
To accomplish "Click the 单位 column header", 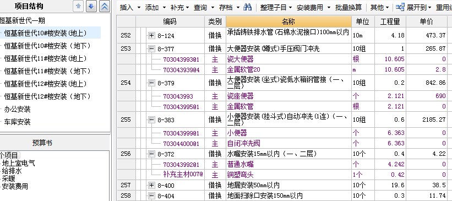I will (x=362, y=21).
